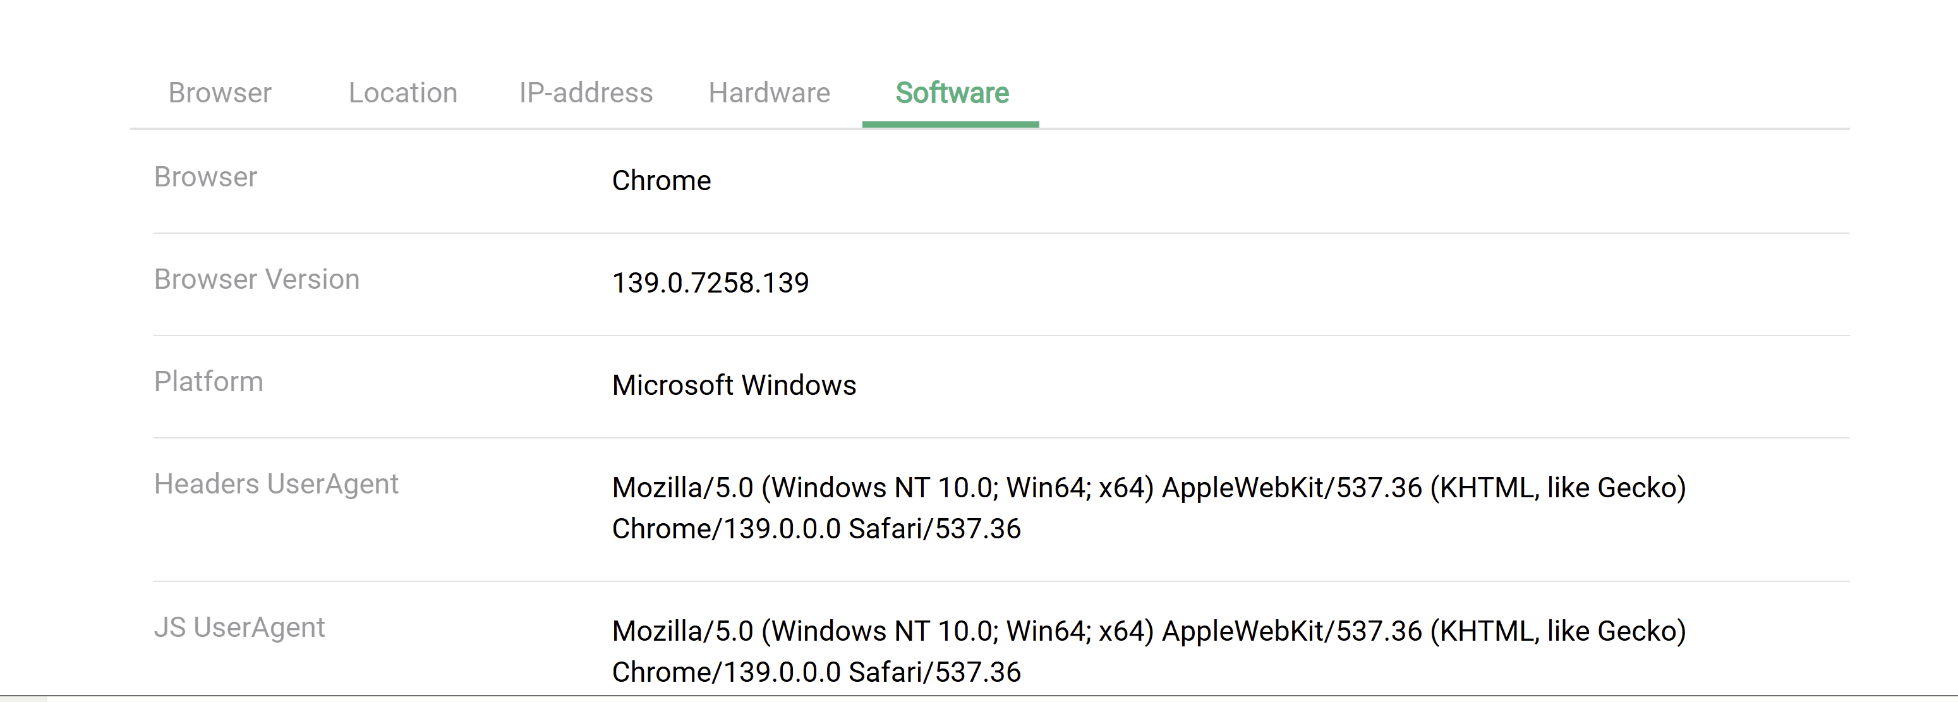Click Safari/537.36 in Headers UserAgent value
Screen dimensions: 1958x702
[934, 529]
